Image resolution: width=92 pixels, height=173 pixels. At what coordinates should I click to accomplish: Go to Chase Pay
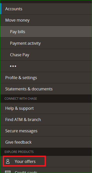(x=46, y=55)
